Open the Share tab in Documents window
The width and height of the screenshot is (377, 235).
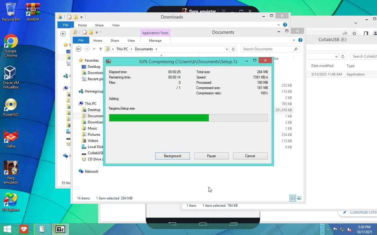coord(115,41)
